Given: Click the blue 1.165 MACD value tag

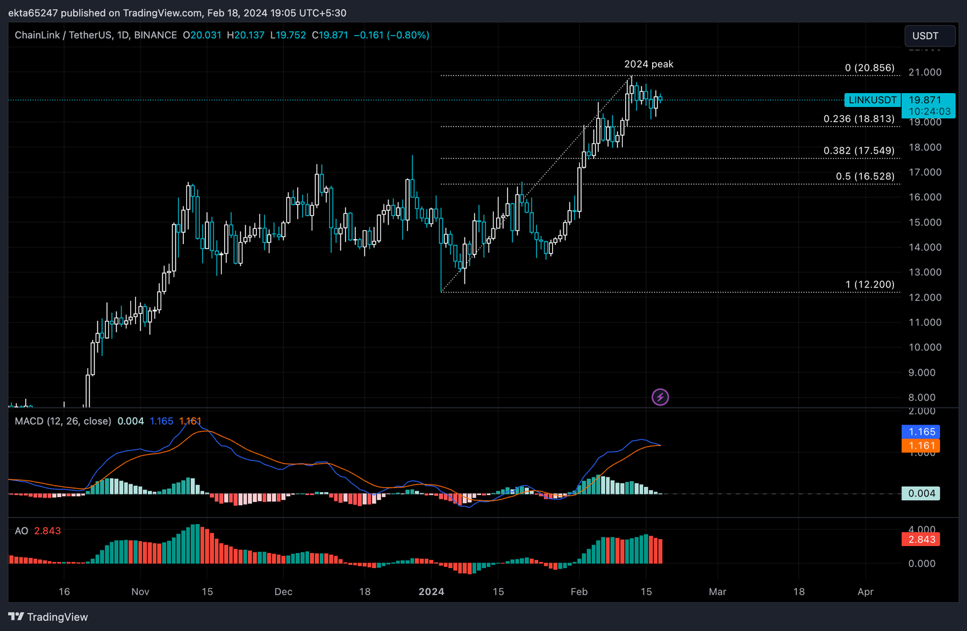Looking at the screenshot, I should pos(922,432).
